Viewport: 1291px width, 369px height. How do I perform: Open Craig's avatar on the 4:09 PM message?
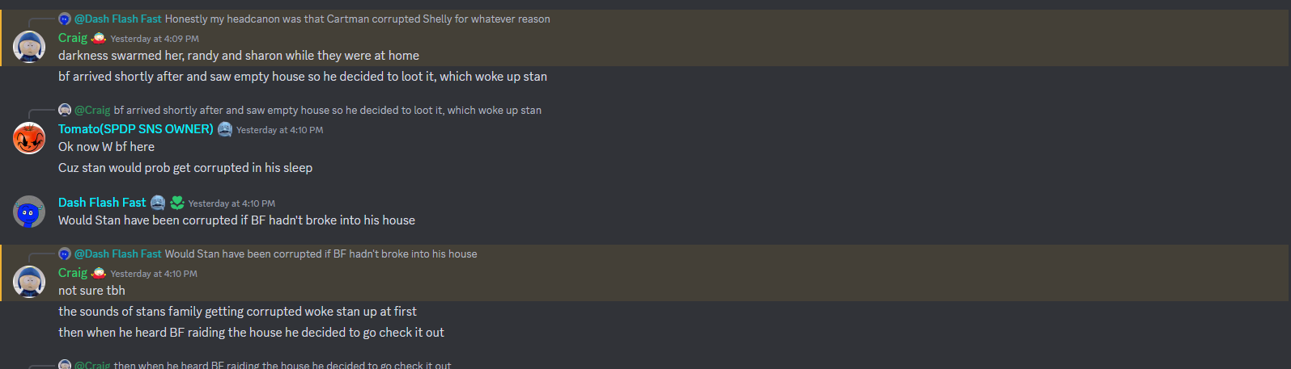click(29, 47)
